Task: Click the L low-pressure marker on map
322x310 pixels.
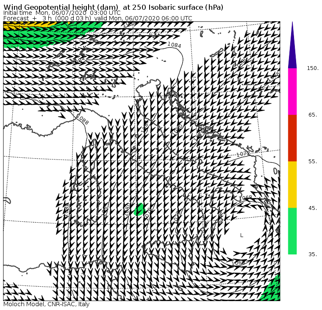Action: coord(241,235)
